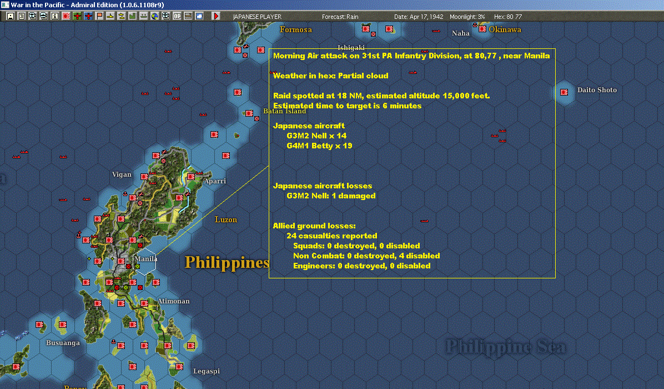Click the ship task force left of Naha
The image size is (664, 389).
click(436, 31)
